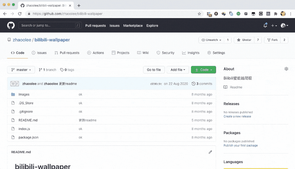295x169 pixels.
Task: Click the watchers count 1
Action: coord(228,40)
